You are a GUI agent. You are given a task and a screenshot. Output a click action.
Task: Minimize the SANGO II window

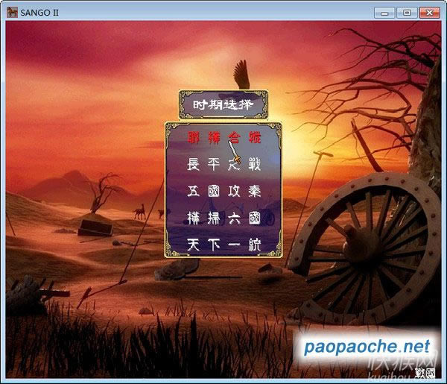point(384,11)
